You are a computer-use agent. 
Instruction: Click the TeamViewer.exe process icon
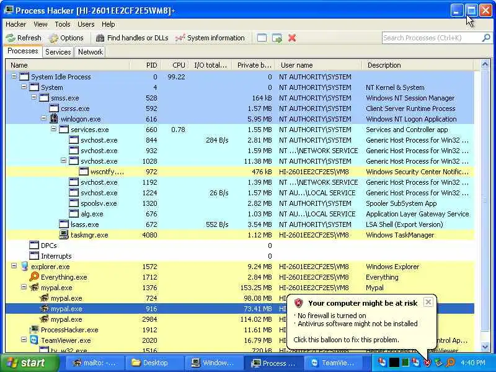tap(34, 340)
